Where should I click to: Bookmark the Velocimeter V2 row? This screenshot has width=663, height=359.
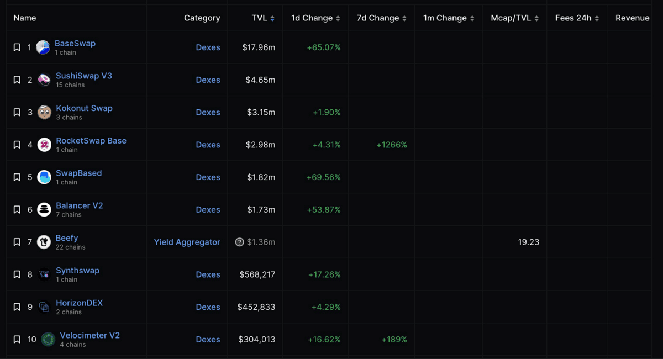pyautogui.click(x=17, y=340)
